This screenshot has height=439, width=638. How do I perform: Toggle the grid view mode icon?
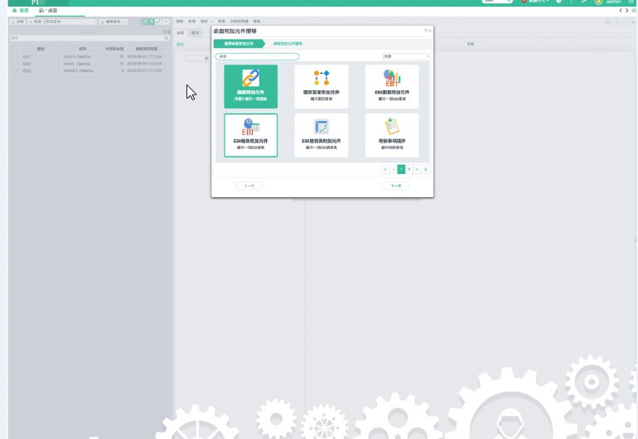point(145,22)
